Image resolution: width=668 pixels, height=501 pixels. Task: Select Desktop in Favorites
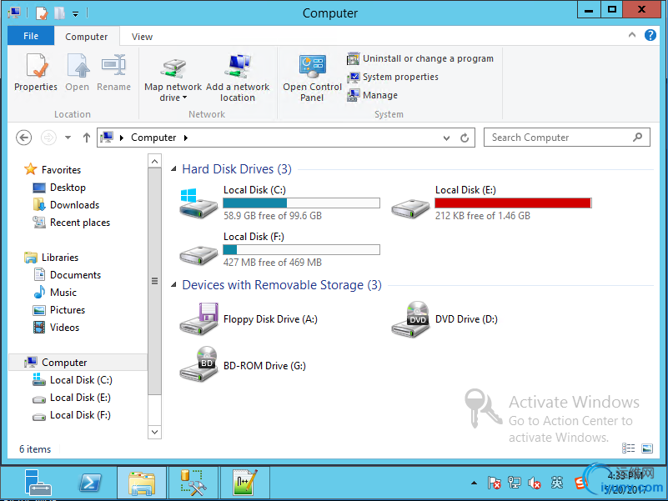coord(59,188)
